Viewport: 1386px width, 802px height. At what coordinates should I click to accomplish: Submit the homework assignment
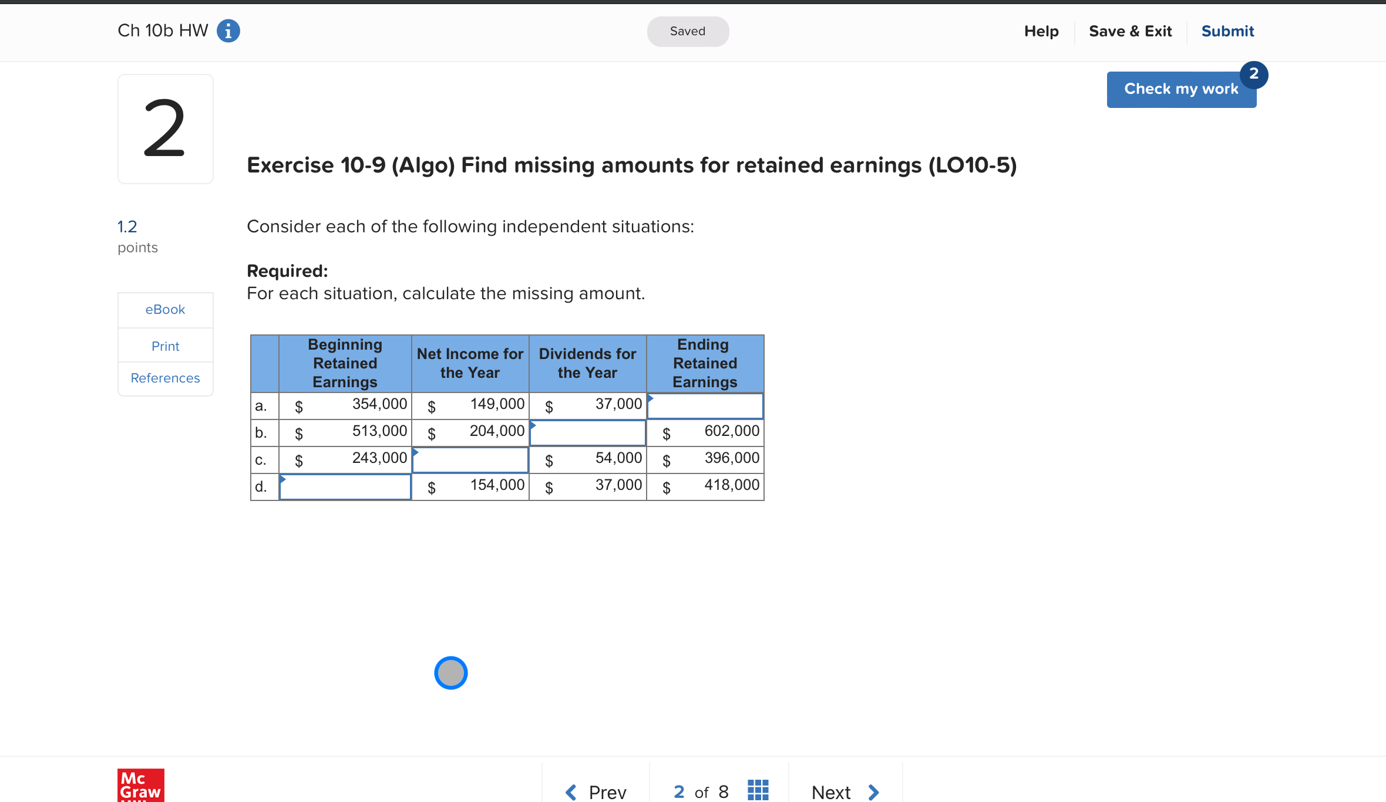(x=1227, y=31)
